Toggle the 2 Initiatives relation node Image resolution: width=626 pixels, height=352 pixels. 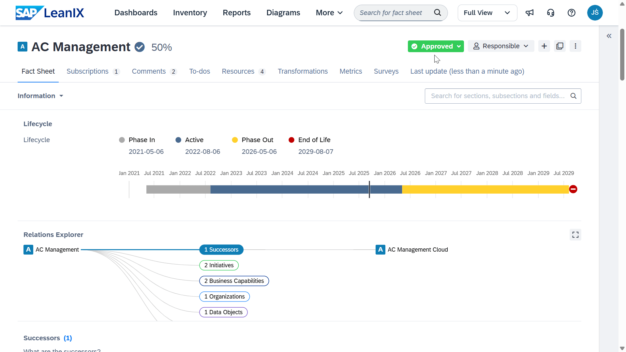click(219, 265)
